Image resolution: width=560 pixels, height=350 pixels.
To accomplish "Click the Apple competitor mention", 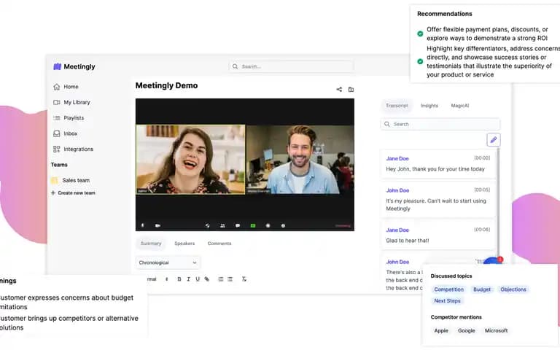I will click(x=441, y=331).
